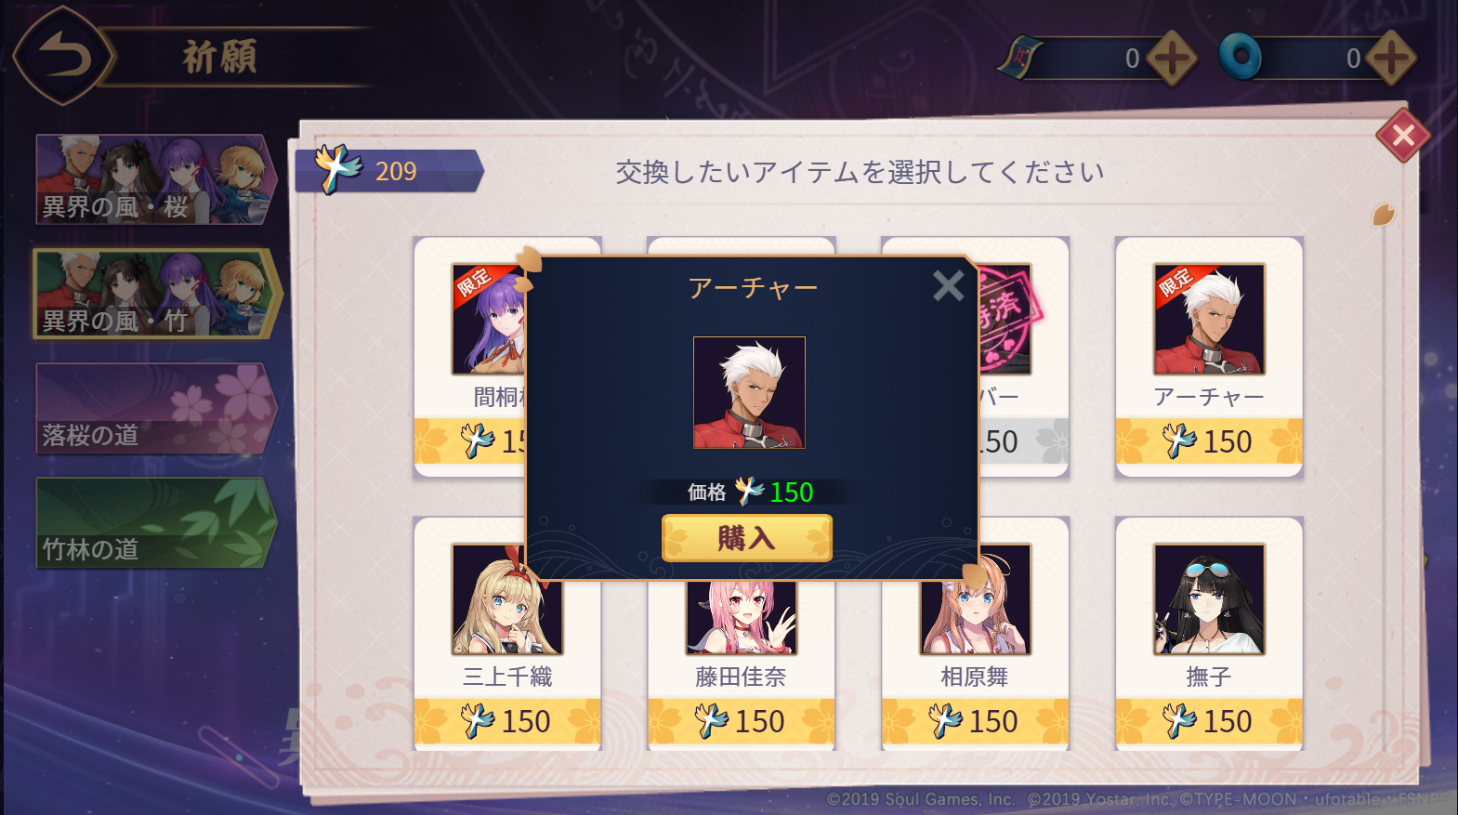Tap the 購入 purchase button
1458x815 pixels.
pos(746,538)
